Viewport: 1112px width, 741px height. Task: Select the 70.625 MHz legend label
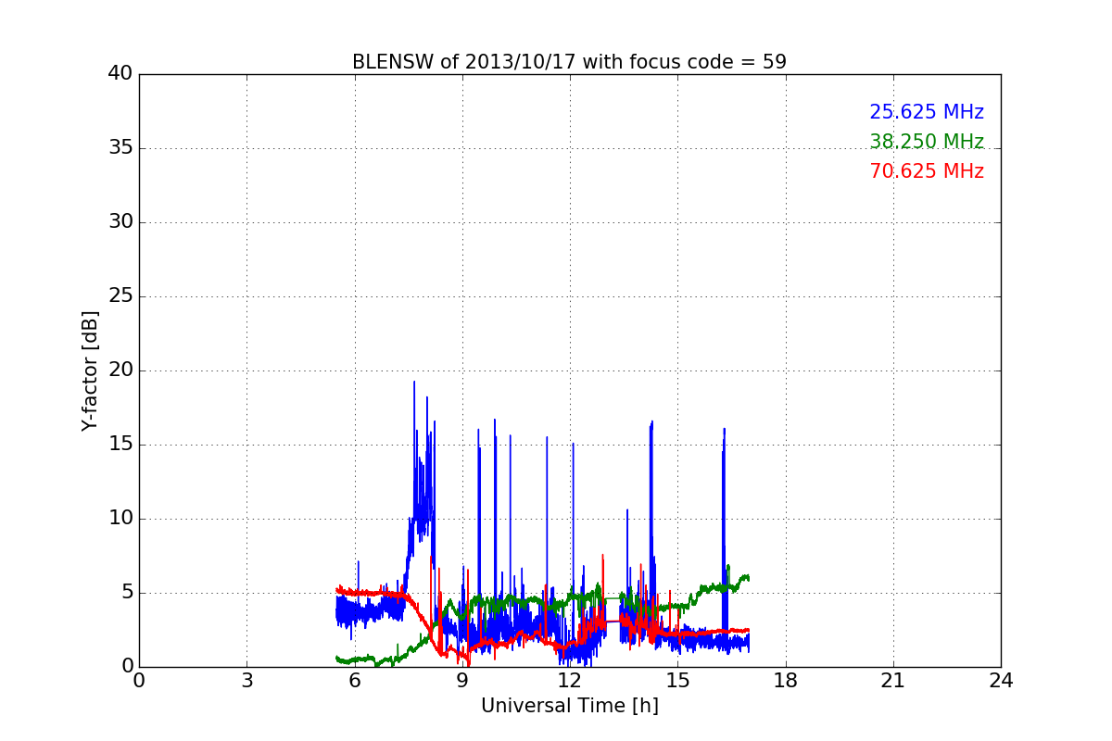point(927,171)
